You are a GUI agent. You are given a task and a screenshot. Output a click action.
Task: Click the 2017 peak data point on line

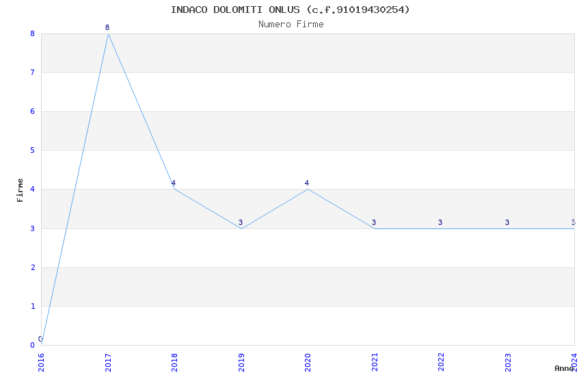pos(108,34)
